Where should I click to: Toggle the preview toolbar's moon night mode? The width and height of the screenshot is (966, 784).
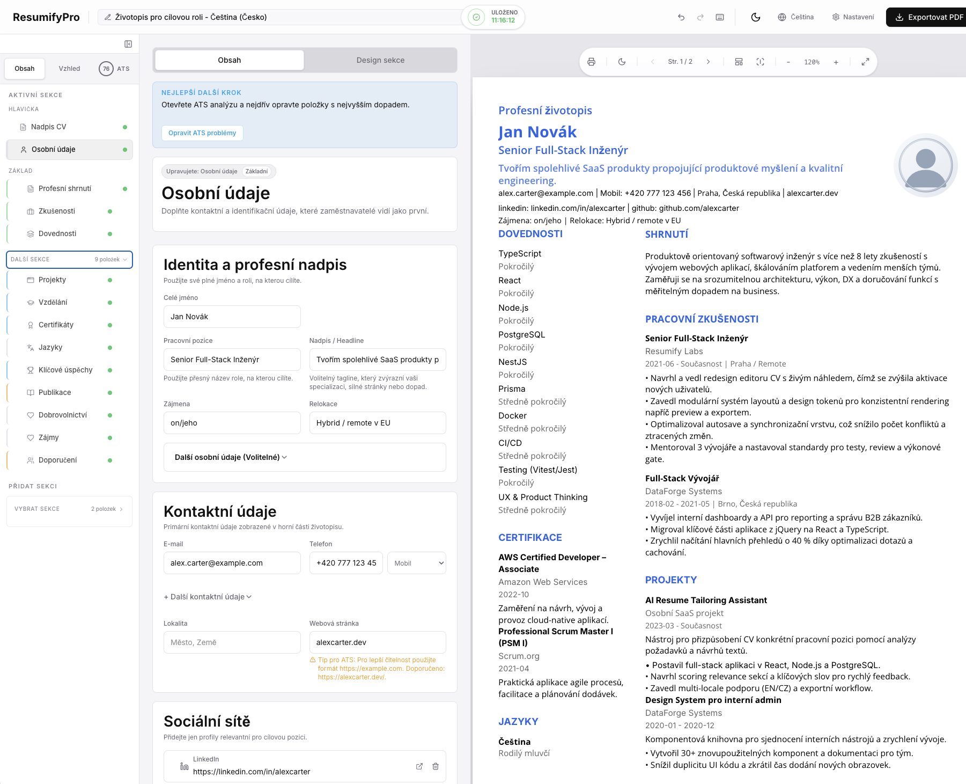pos(622,62)
